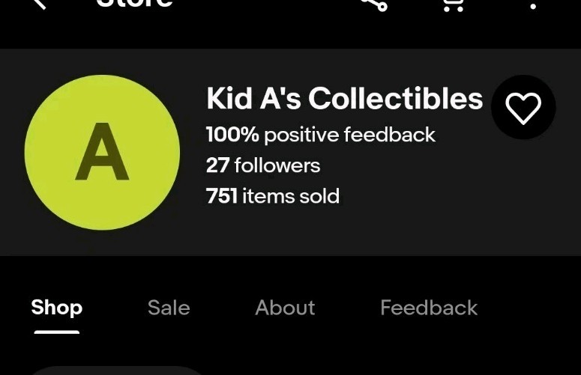Screen dimensions: 581x375
Task: Open the three-dot more options menu
Action: click(x=533, y=5)
